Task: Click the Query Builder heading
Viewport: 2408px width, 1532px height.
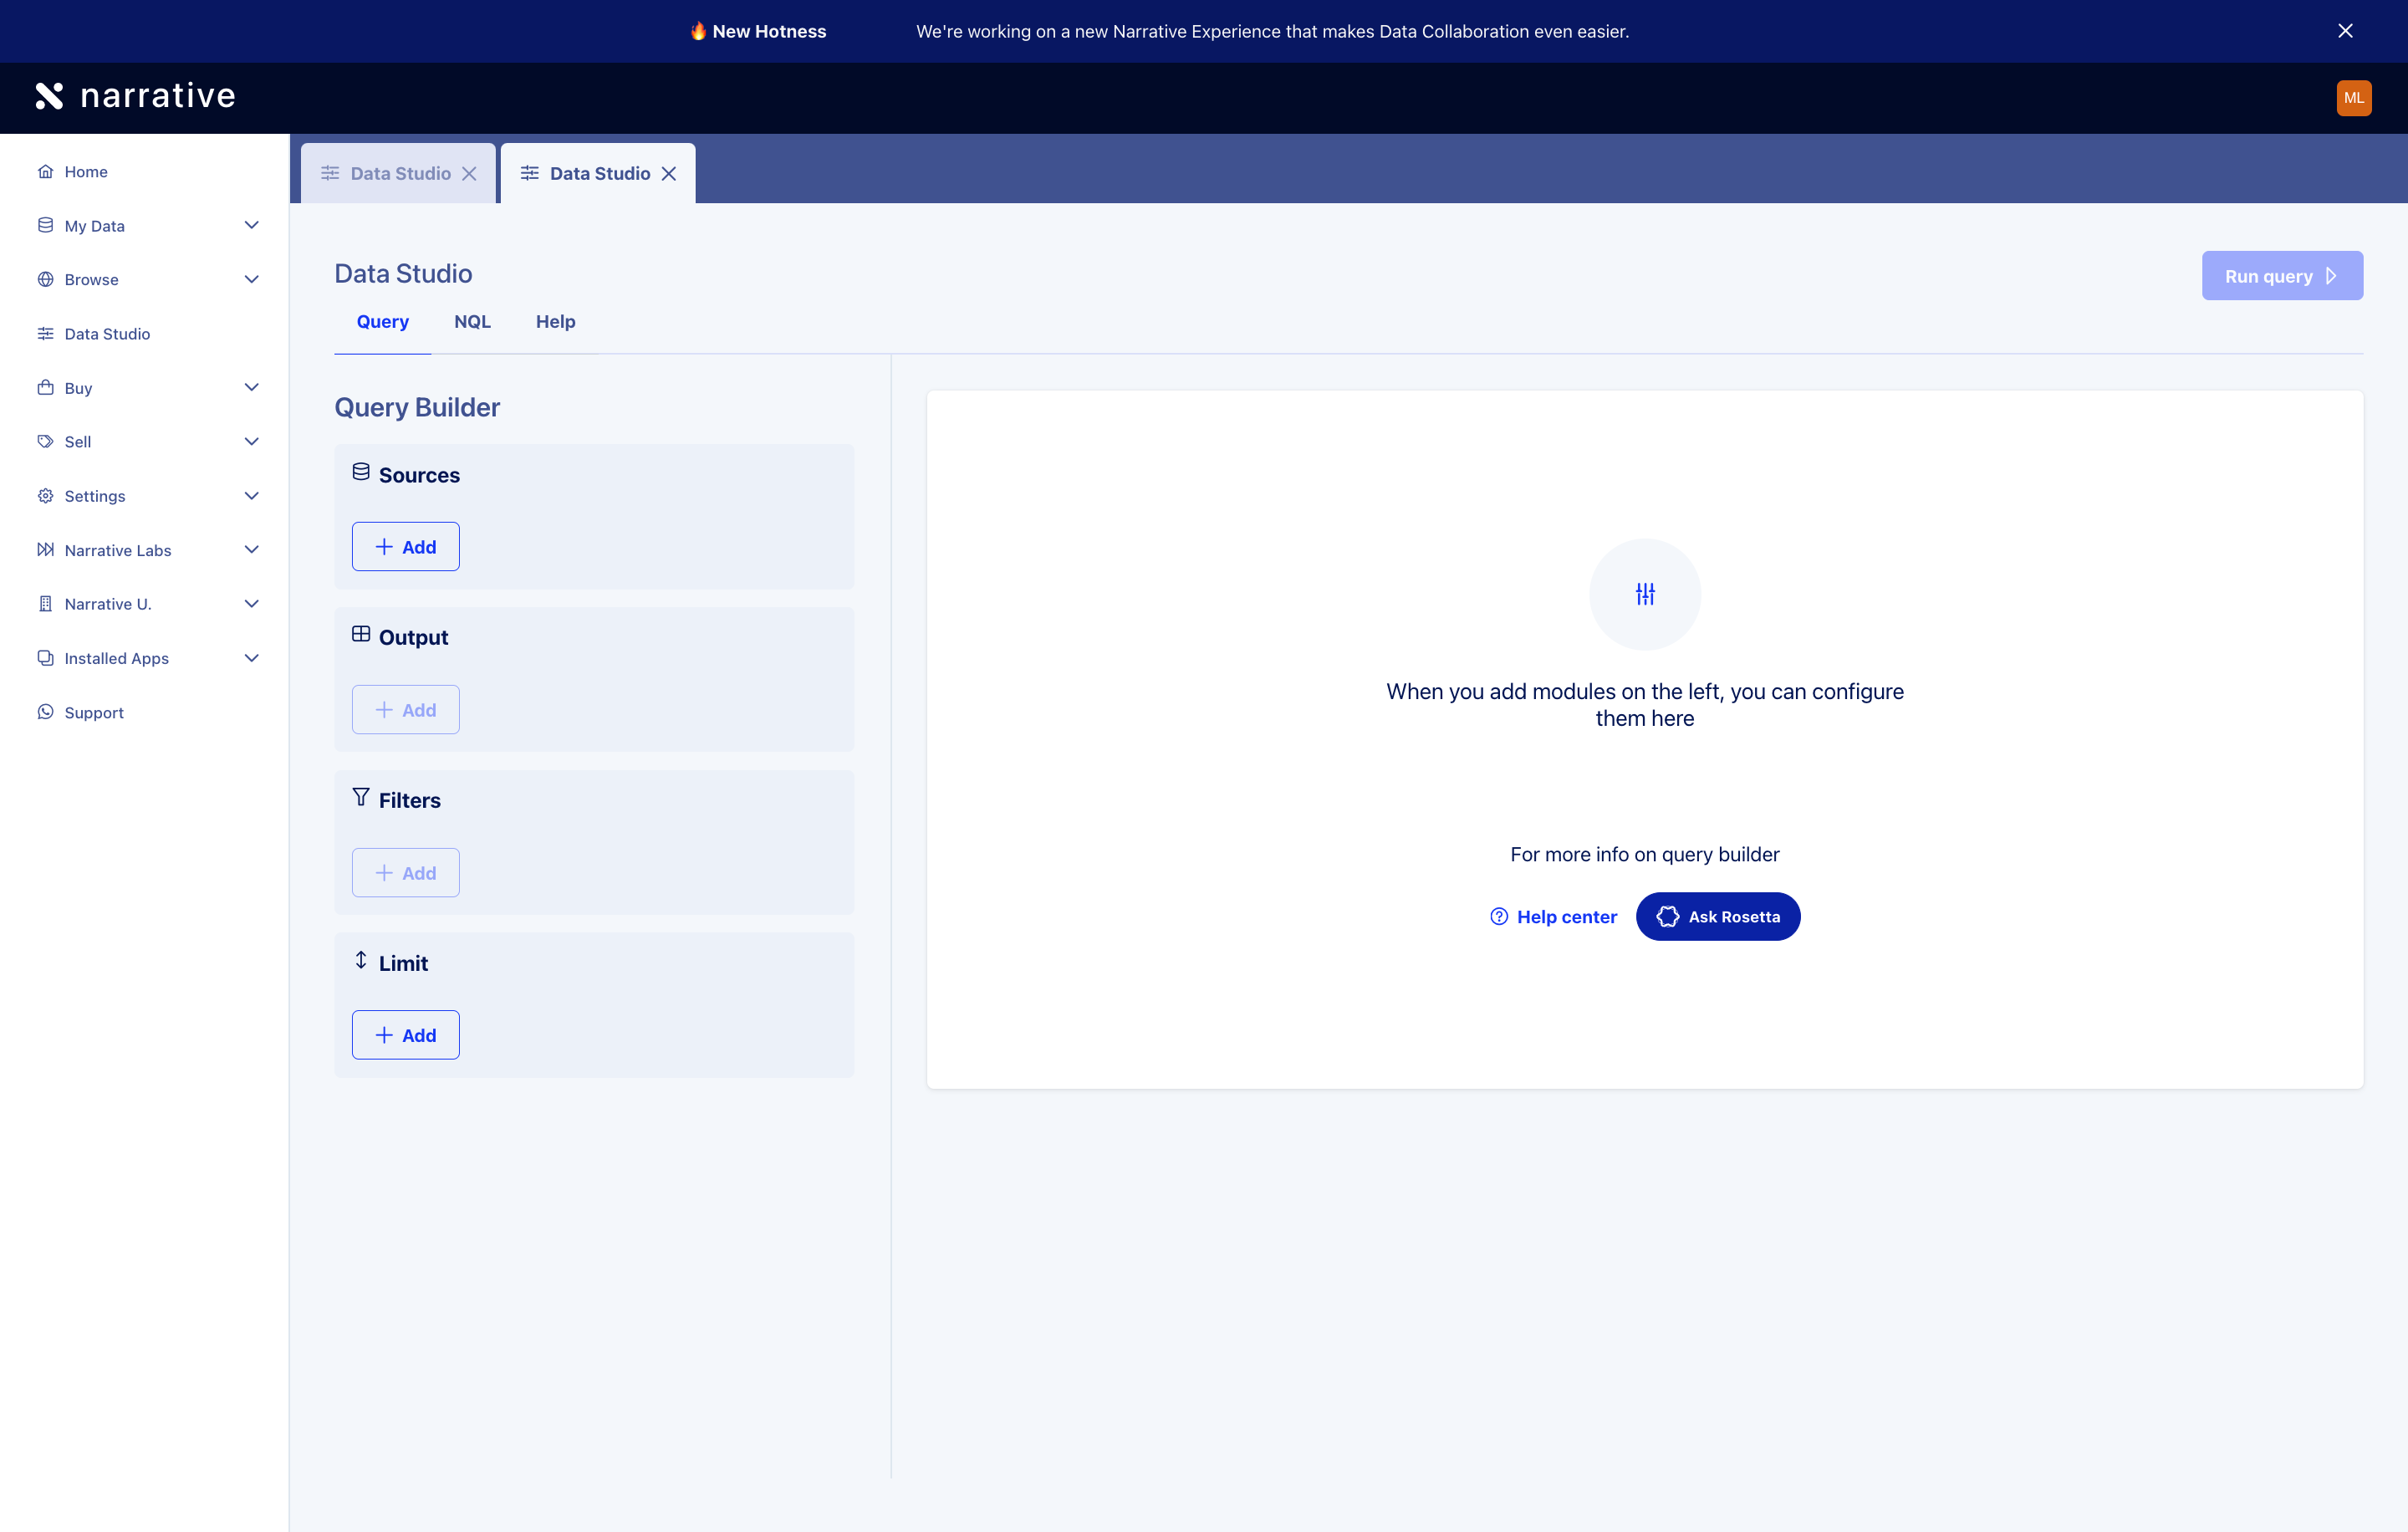Action: [417, 407]
